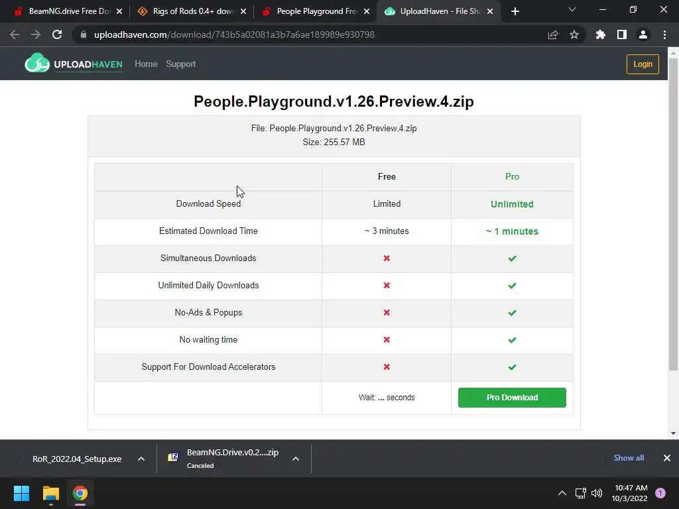Toggle the Chrome side panel icon

pos(622,34)
